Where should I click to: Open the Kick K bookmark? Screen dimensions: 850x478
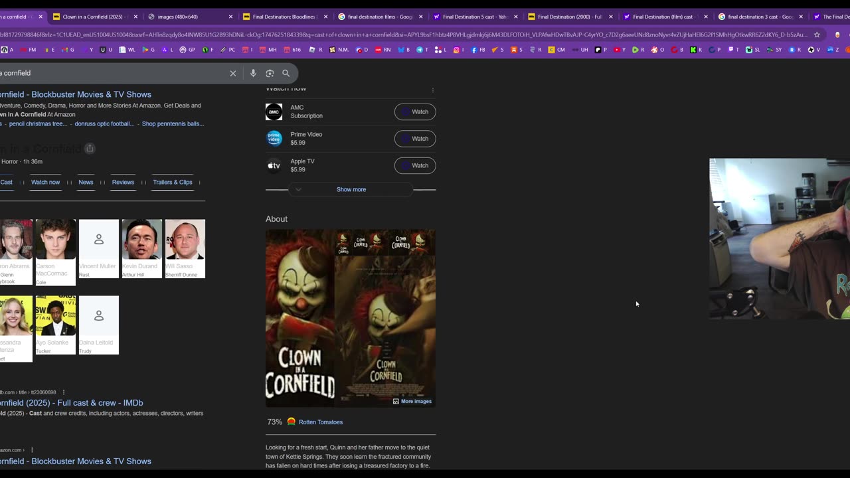pos(696,50)
